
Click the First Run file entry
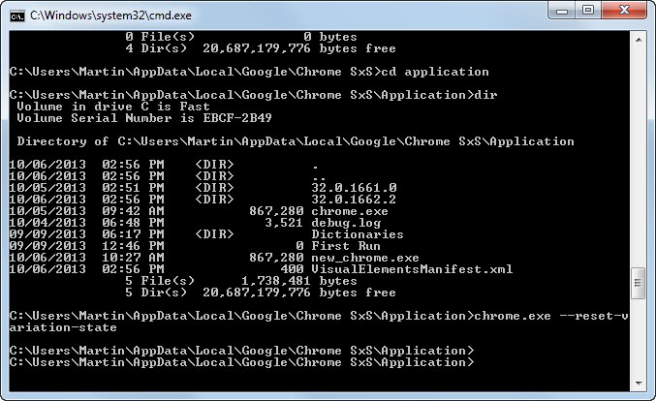coord(346,246)
